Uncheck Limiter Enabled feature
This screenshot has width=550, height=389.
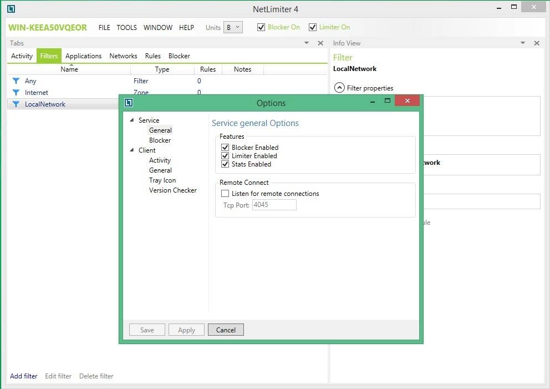coord(225,156)
